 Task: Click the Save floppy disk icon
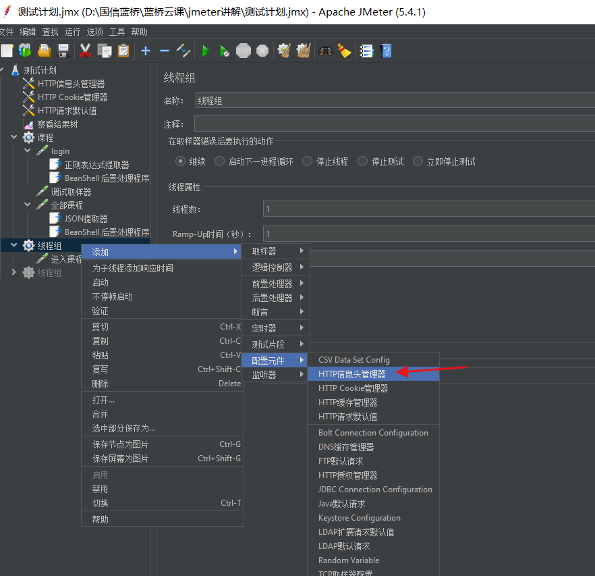point(63,51)
